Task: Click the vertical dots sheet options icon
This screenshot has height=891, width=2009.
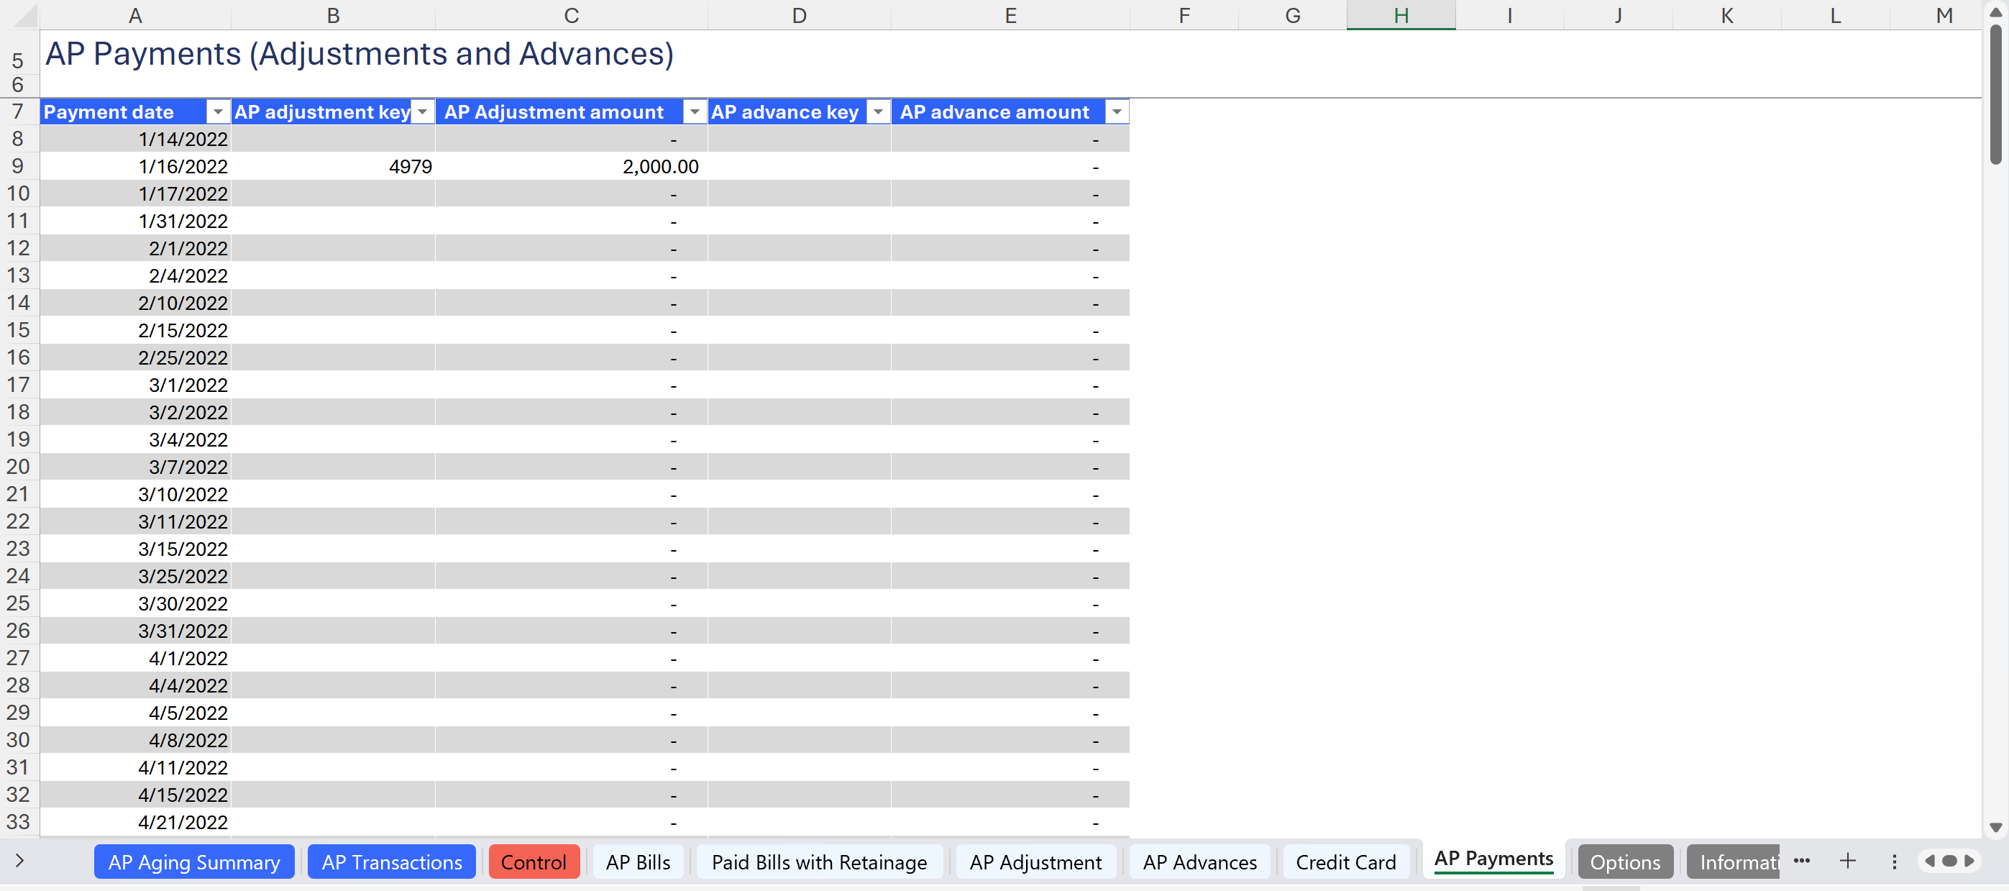Action: coord(1895,862)
